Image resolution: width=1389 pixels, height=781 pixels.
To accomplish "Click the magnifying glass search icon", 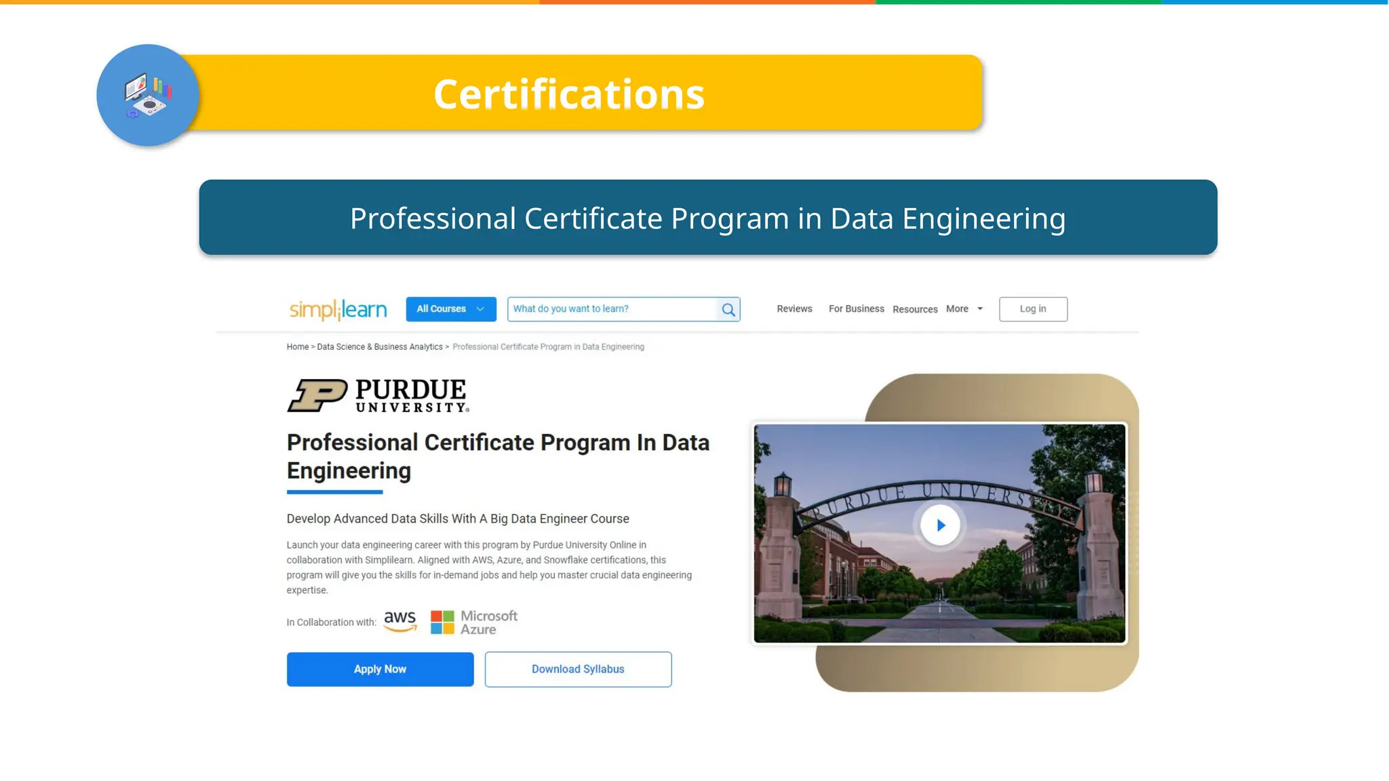I will coord(728,309).
